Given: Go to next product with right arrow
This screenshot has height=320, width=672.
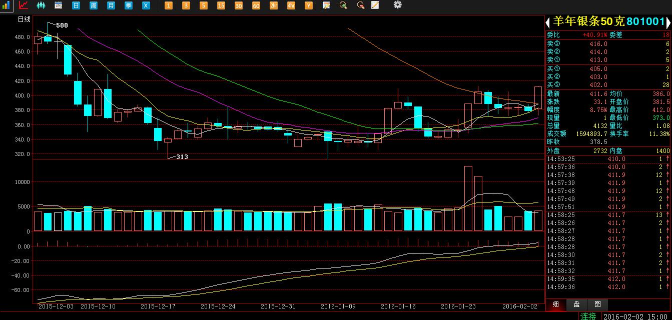Looking at the screenshot, I should click(668, 22).
